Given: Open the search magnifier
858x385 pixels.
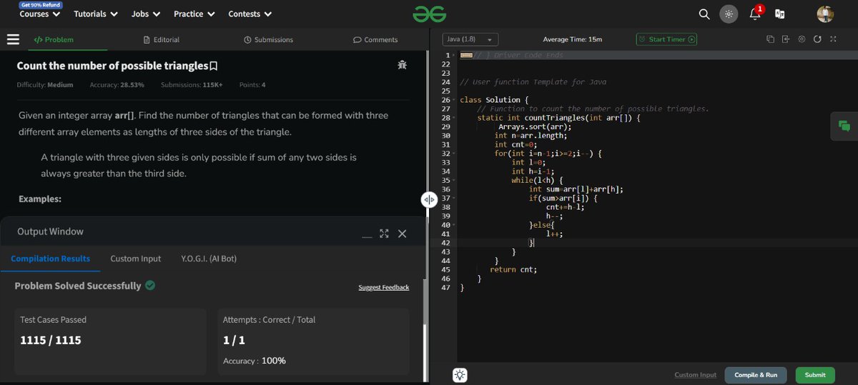Looking at the screenshot, I should point(704,14).
